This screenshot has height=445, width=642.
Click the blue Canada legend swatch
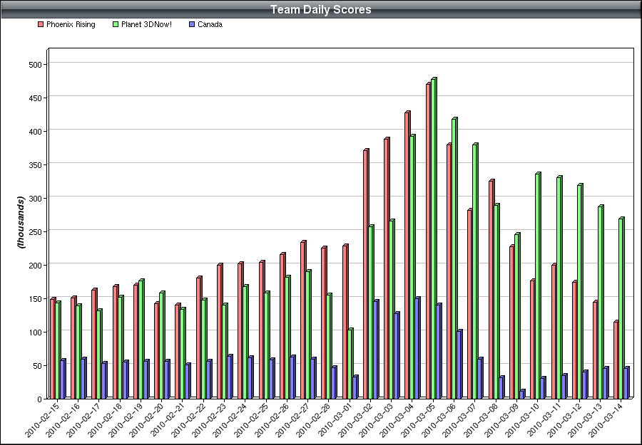click(192, 24)
